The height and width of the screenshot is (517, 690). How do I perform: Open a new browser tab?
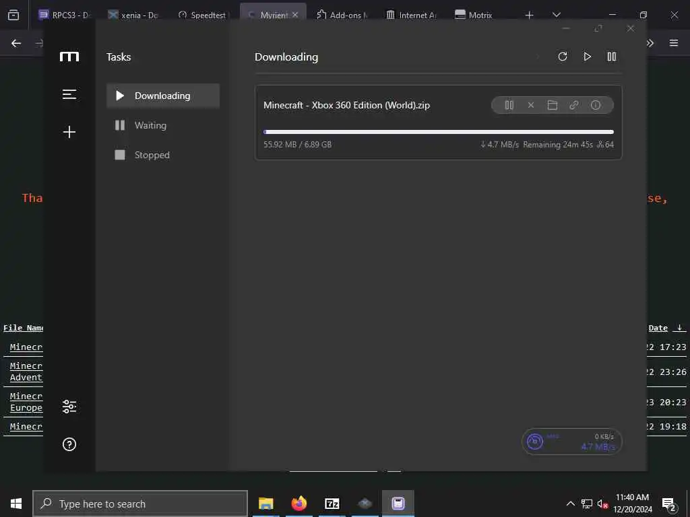[530, 15]
